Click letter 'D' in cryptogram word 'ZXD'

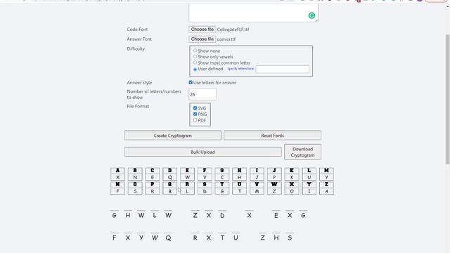click(222, 216)
